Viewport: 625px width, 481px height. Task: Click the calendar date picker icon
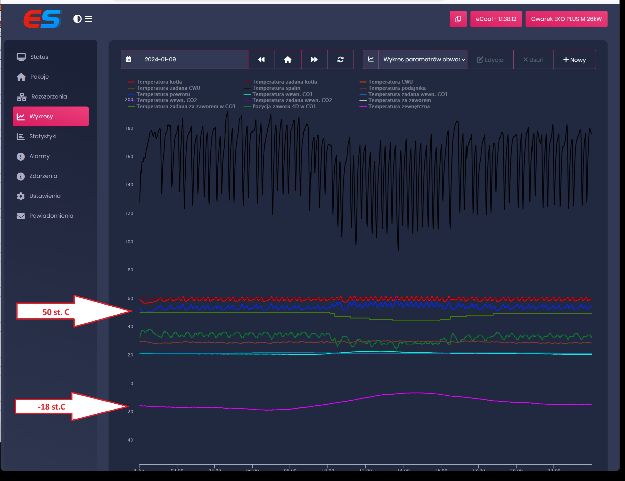[x=128, y=59]
